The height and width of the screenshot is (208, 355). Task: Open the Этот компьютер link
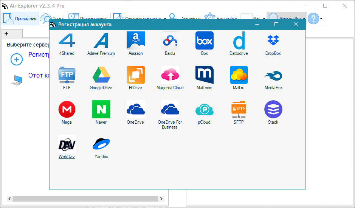click(39, 75)
